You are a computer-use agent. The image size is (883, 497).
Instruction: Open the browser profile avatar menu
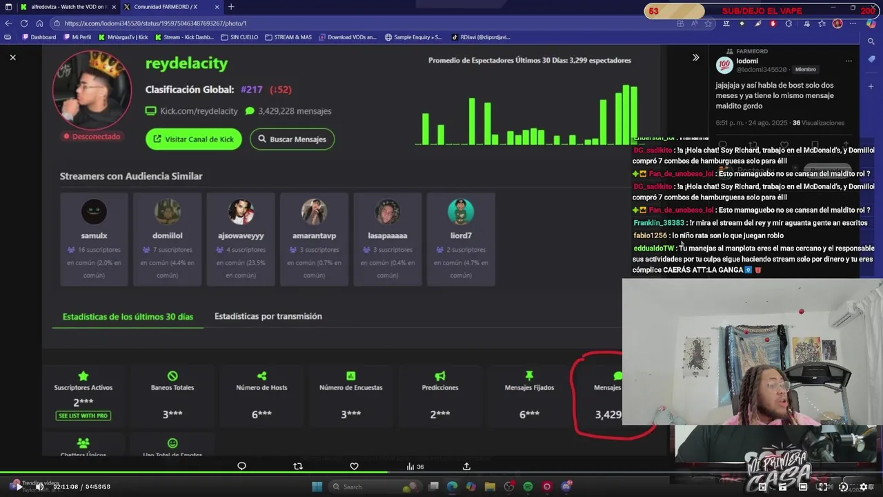837,23
